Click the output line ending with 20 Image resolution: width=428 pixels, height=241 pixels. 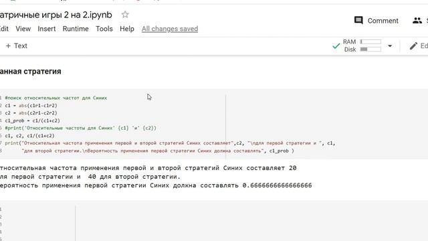[x=148, y=168]
